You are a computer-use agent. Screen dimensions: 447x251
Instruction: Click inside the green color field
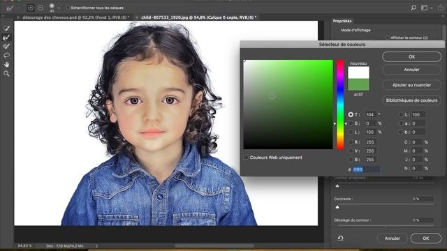click(288, 105)
